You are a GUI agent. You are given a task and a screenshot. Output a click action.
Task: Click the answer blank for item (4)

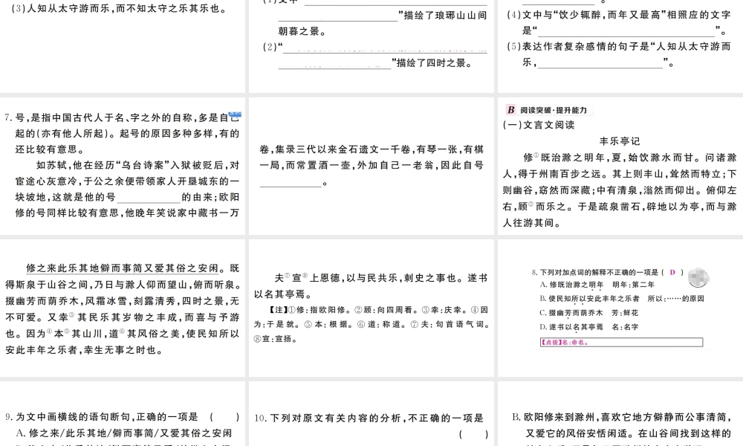[x=626, y=31]
